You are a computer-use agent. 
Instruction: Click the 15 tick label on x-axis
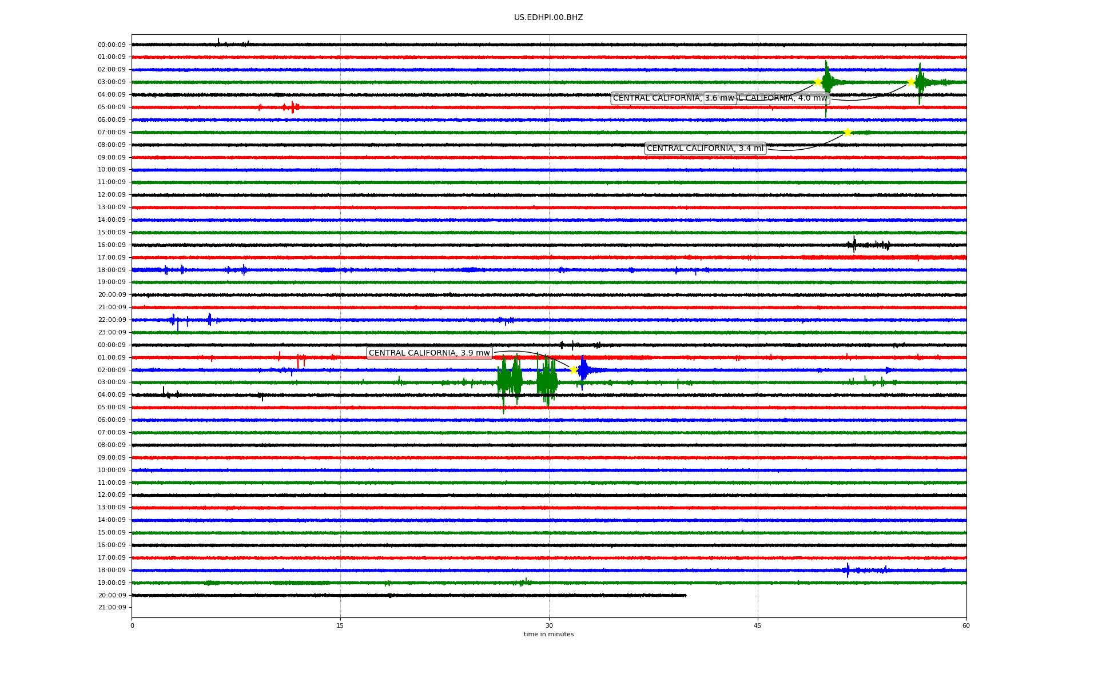(340, 625)
